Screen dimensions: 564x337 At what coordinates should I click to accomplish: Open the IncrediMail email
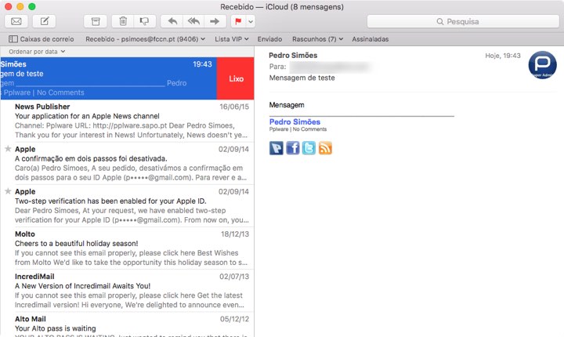[128, 291]
